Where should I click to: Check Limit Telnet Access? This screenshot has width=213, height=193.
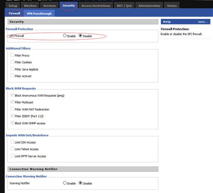(12, 149)
